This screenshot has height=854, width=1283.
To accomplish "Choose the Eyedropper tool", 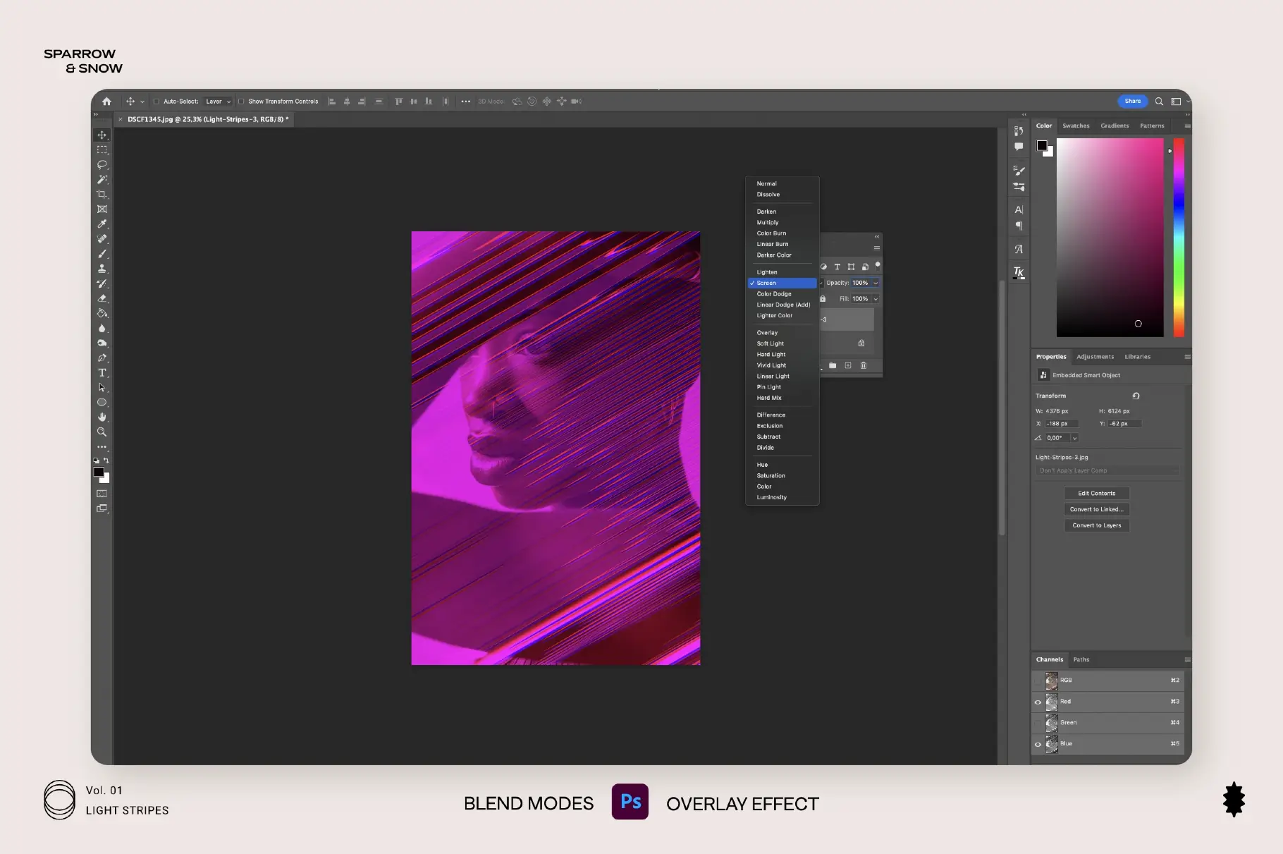I will pyautogui.click(x=102, y=224).
